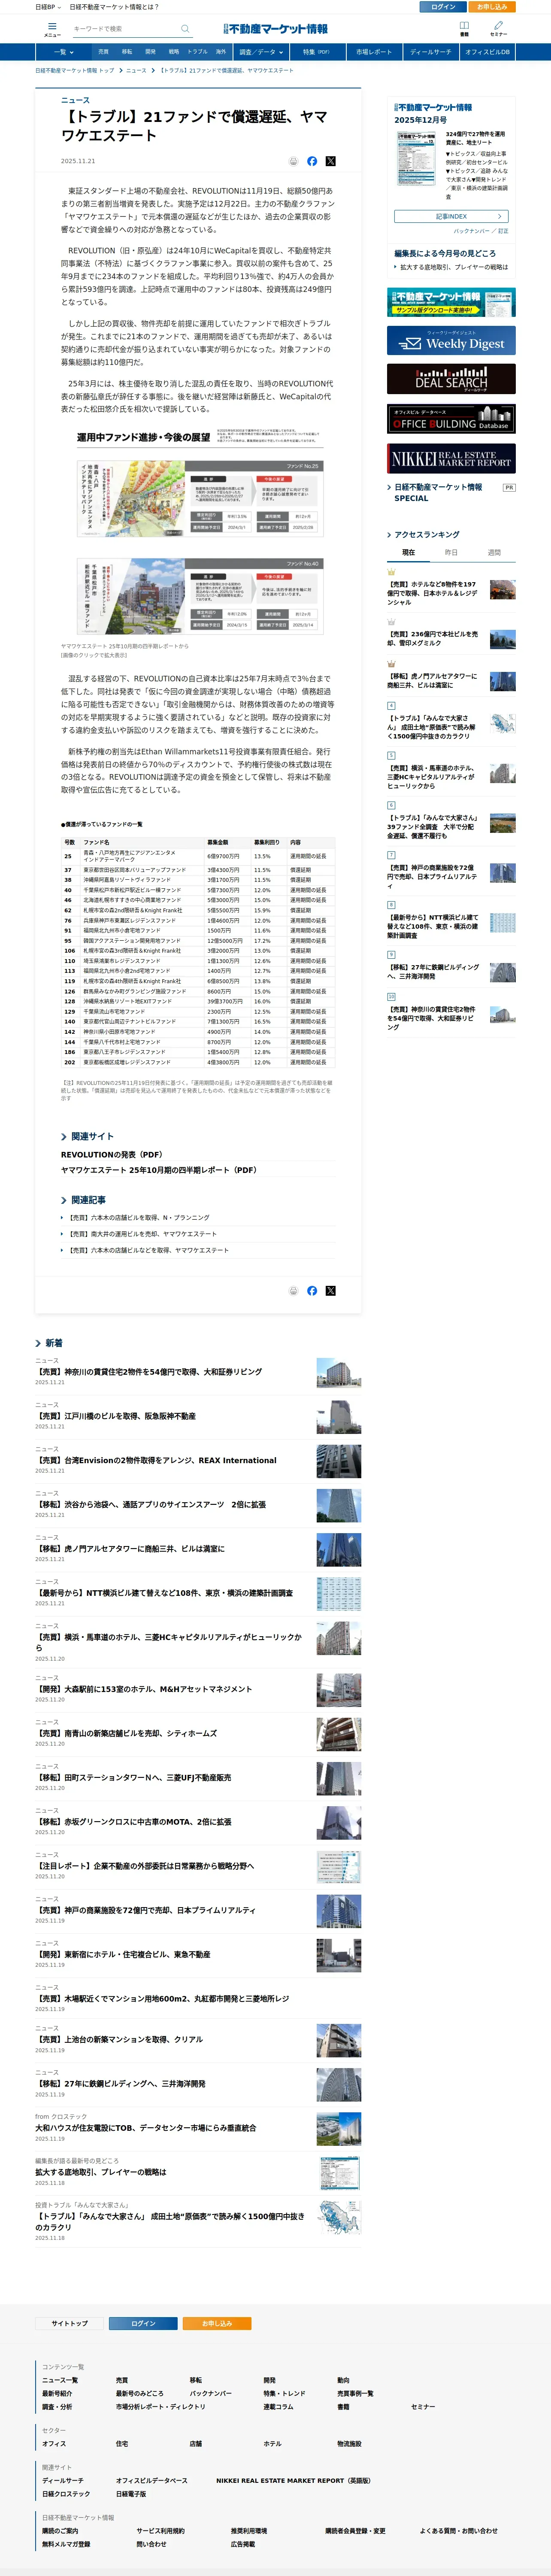
Task: Click the Weekly Digest envelope banner
Action: tap(452, 341)
